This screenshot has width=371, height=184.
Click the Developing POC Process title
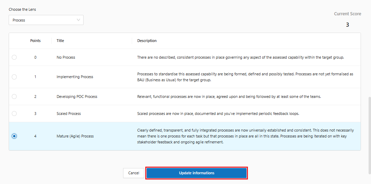[77, 97]
